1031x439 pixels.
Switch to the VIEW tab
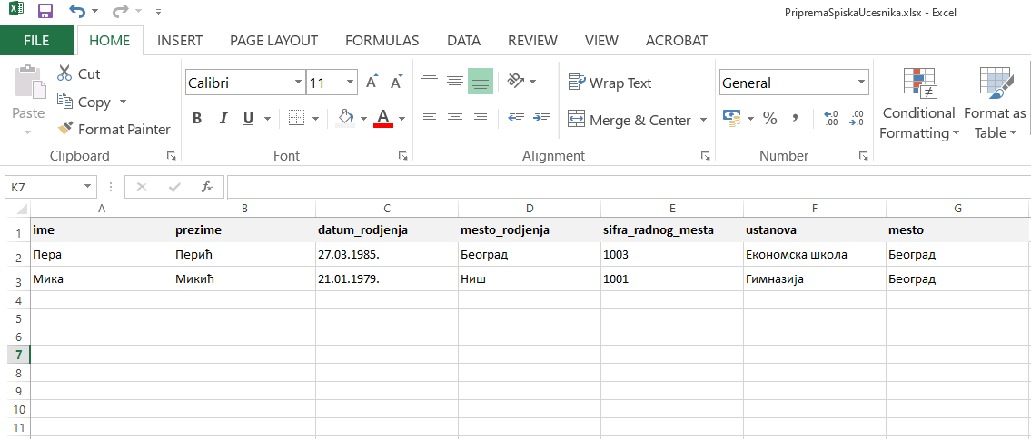click(601, 40)
